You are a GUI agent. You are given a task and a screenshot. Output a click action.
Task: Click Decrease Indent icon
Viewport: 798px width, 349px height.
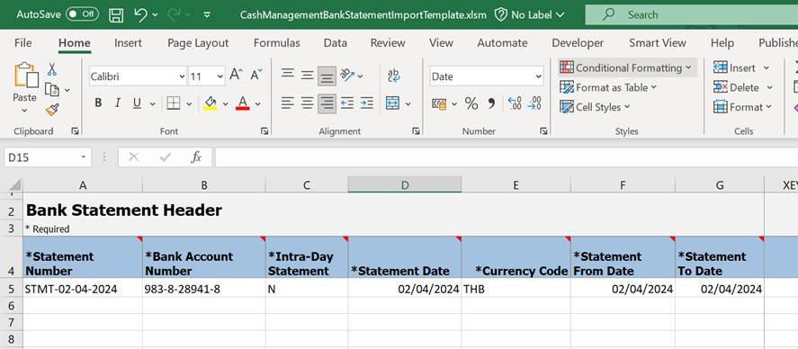point(347,103)
